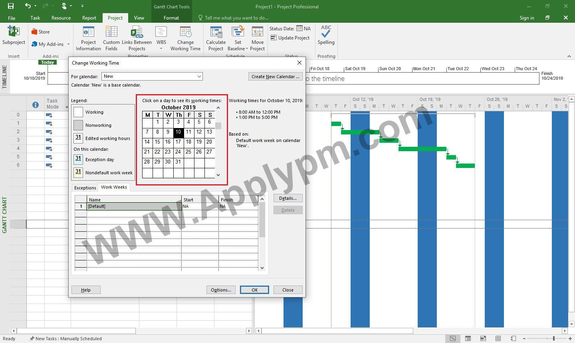Switch to Gantt Chart view in status bar

tap(452, 339)
